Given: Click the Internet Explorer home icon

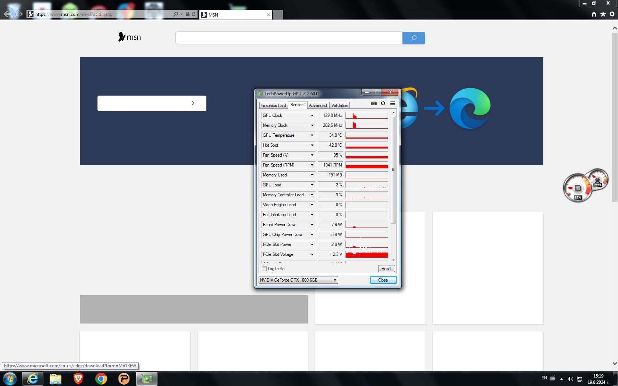Looking at the screenshot, I should [594, 14].
